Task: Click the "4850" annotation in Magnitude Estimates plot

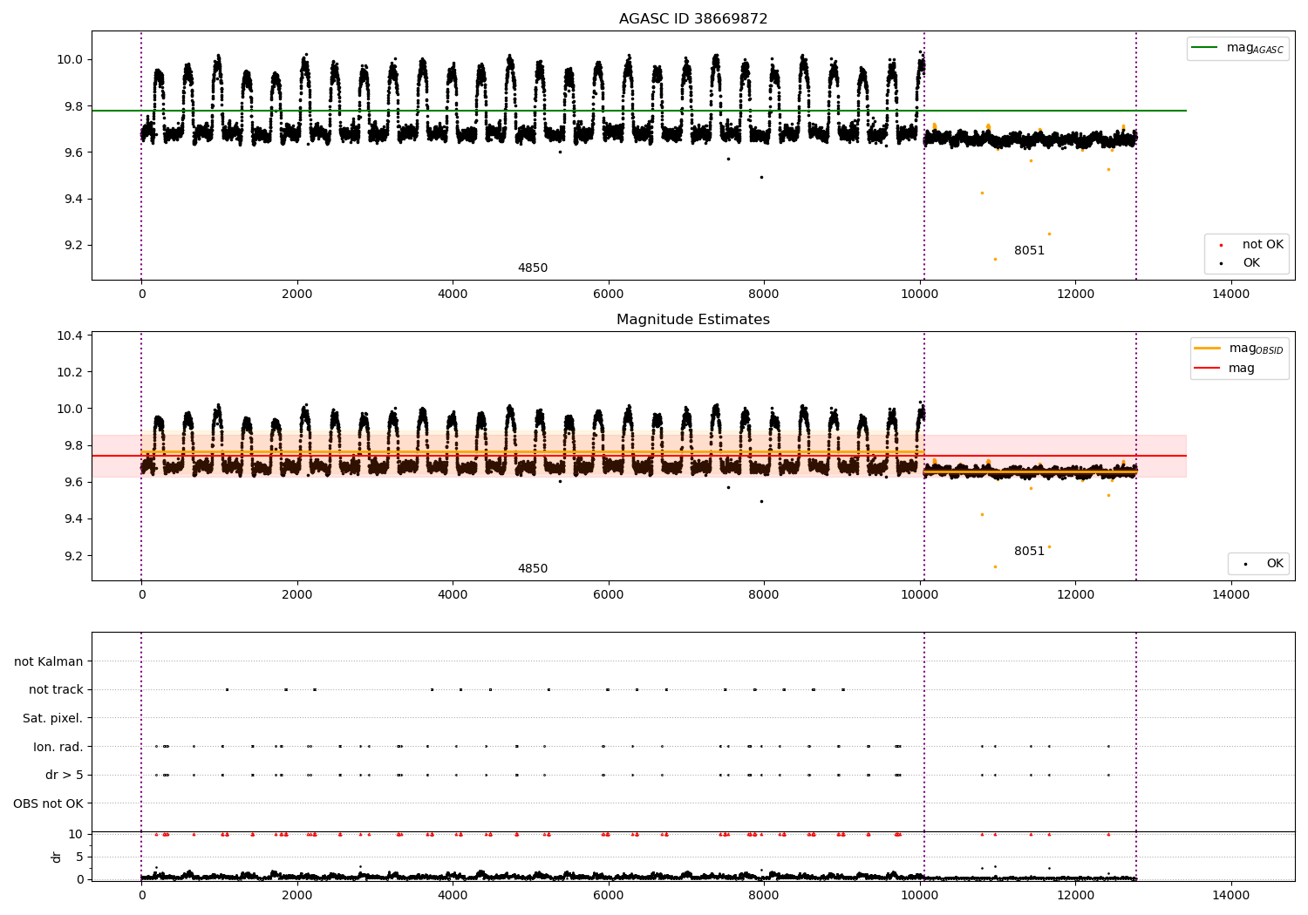Action: pyautogui.click(x=533, y=569)
